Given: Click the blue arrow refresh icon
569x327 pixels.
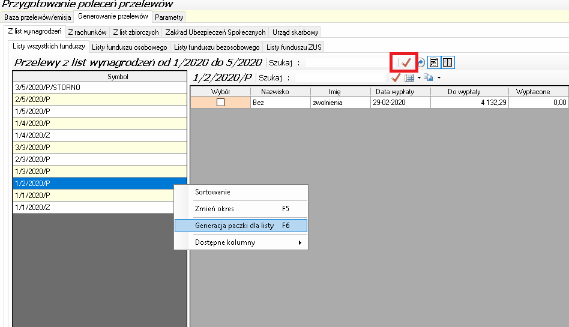Looking at the screenshot, I should [421, 62].
